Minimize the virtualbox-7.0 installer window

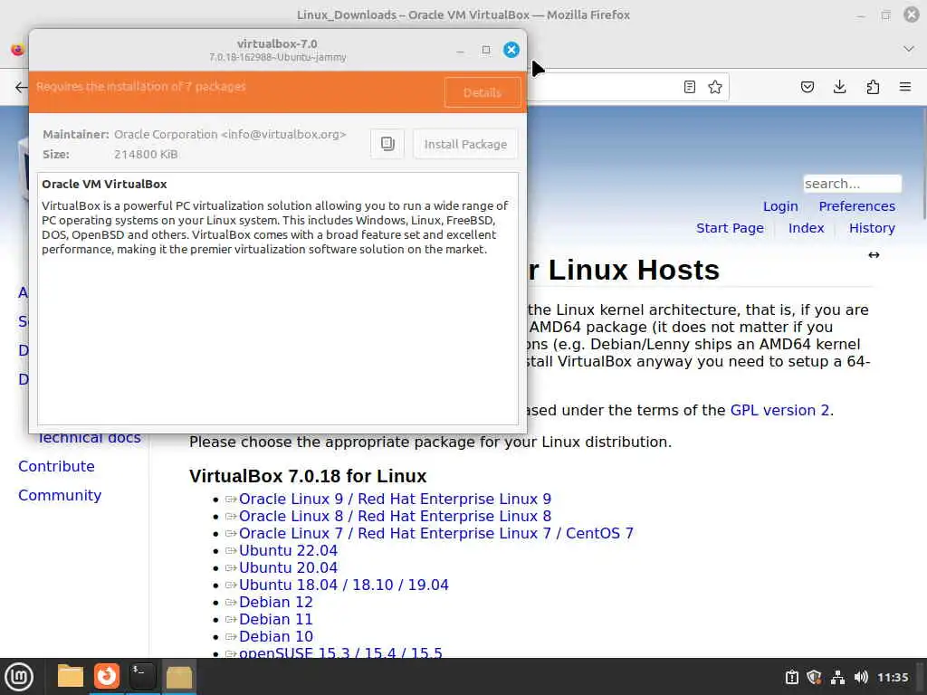(460, 51)
